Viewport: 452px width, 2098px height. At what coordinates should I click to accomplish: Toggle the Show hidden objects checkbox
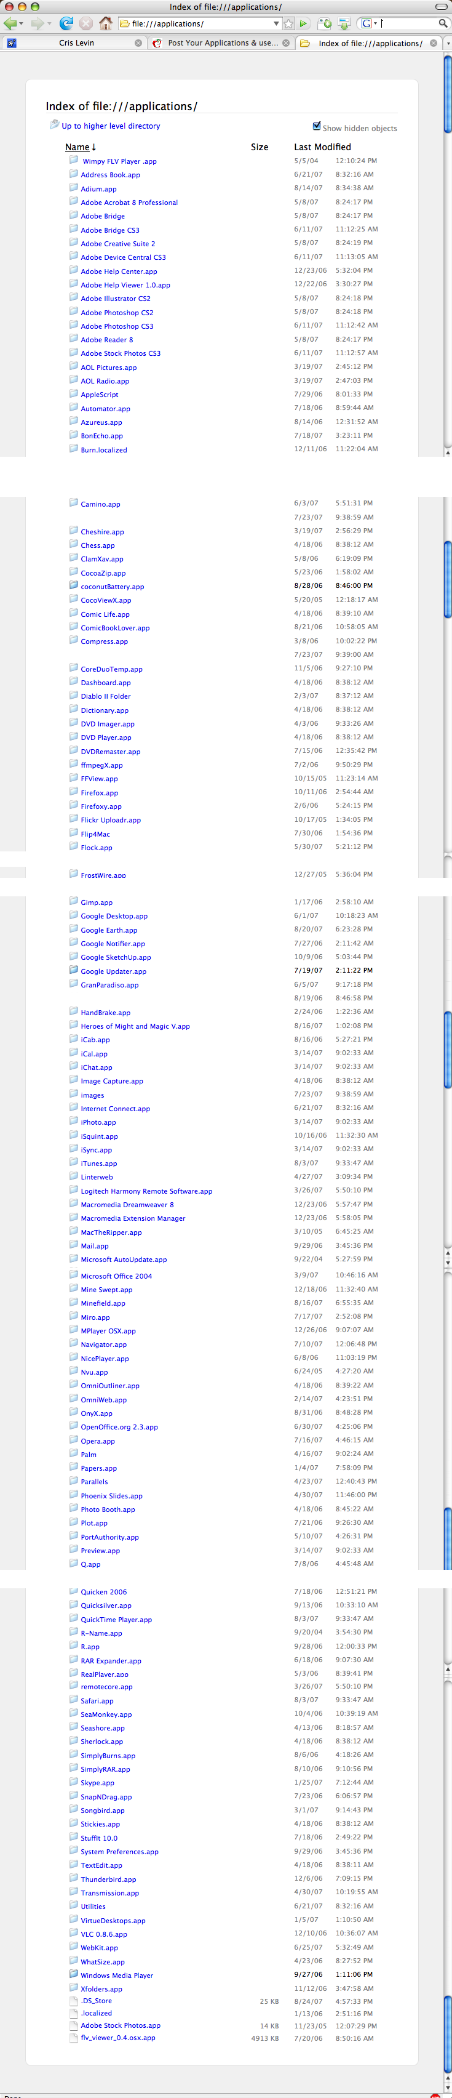317,126
